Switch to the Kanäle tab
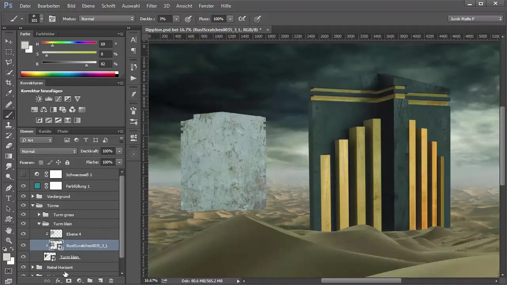Image resolution: width=507 pixels, height=285 pixels. 45,131
